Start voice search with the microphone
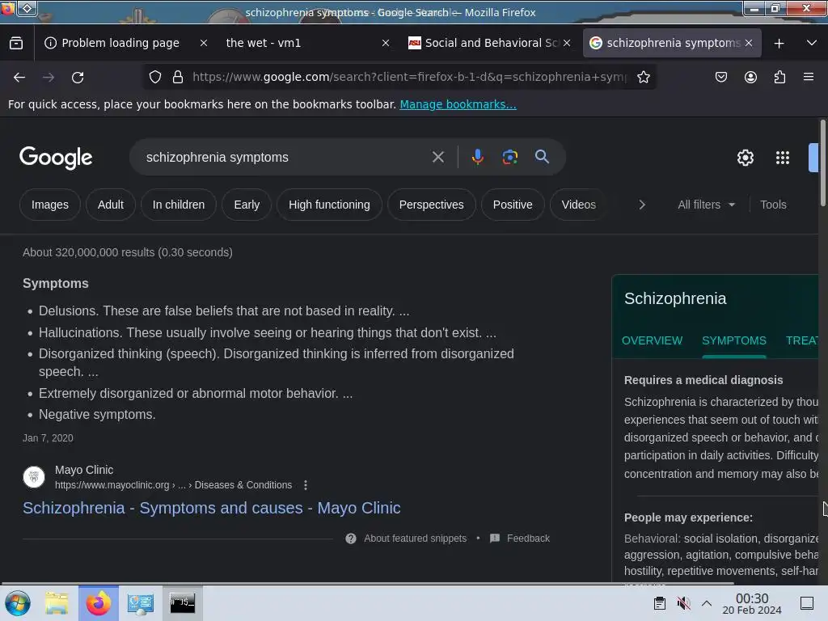 coord(477,157)
